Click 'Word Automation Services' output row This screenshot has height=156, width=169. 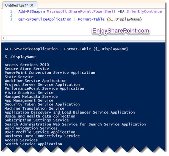[x=31, y=128]
